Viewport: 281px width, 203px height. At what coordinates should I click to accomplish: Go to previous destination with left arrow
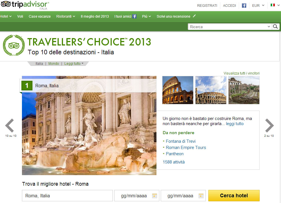tap(10, 125)
